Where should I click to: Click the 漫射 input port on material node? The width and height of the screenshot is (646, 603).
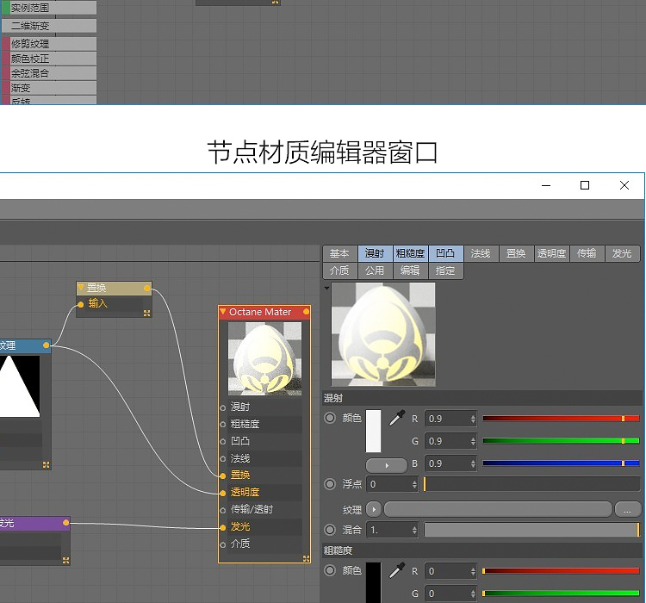223,407
